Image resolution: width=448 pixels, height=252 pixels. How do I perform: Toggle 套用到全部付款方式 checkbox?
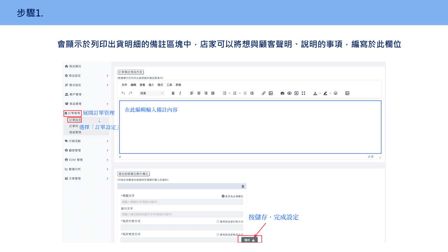point(218,222)
